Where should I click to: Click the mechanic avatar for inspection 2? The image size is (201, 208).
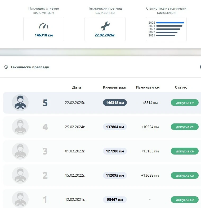(x=20, y=175)
